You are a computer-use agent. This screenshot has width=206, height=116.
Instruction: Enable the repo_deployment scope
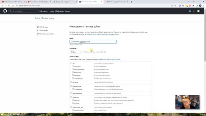pos(73,69)
